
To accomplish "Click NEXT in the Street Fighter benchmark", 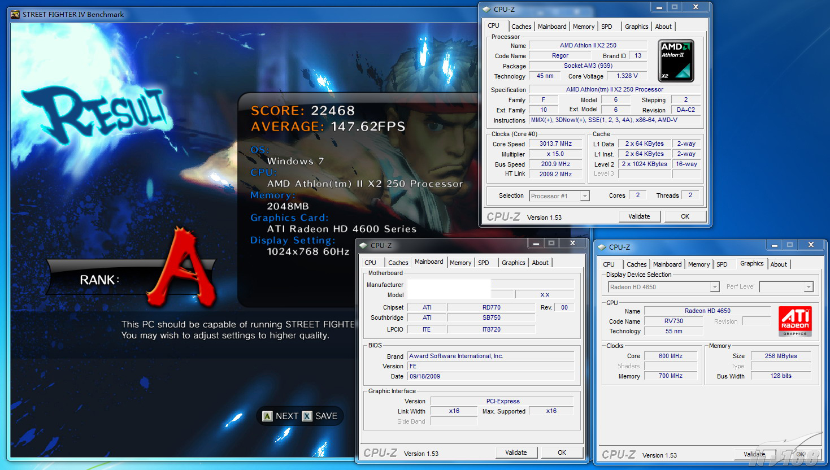I will (287, 416).
